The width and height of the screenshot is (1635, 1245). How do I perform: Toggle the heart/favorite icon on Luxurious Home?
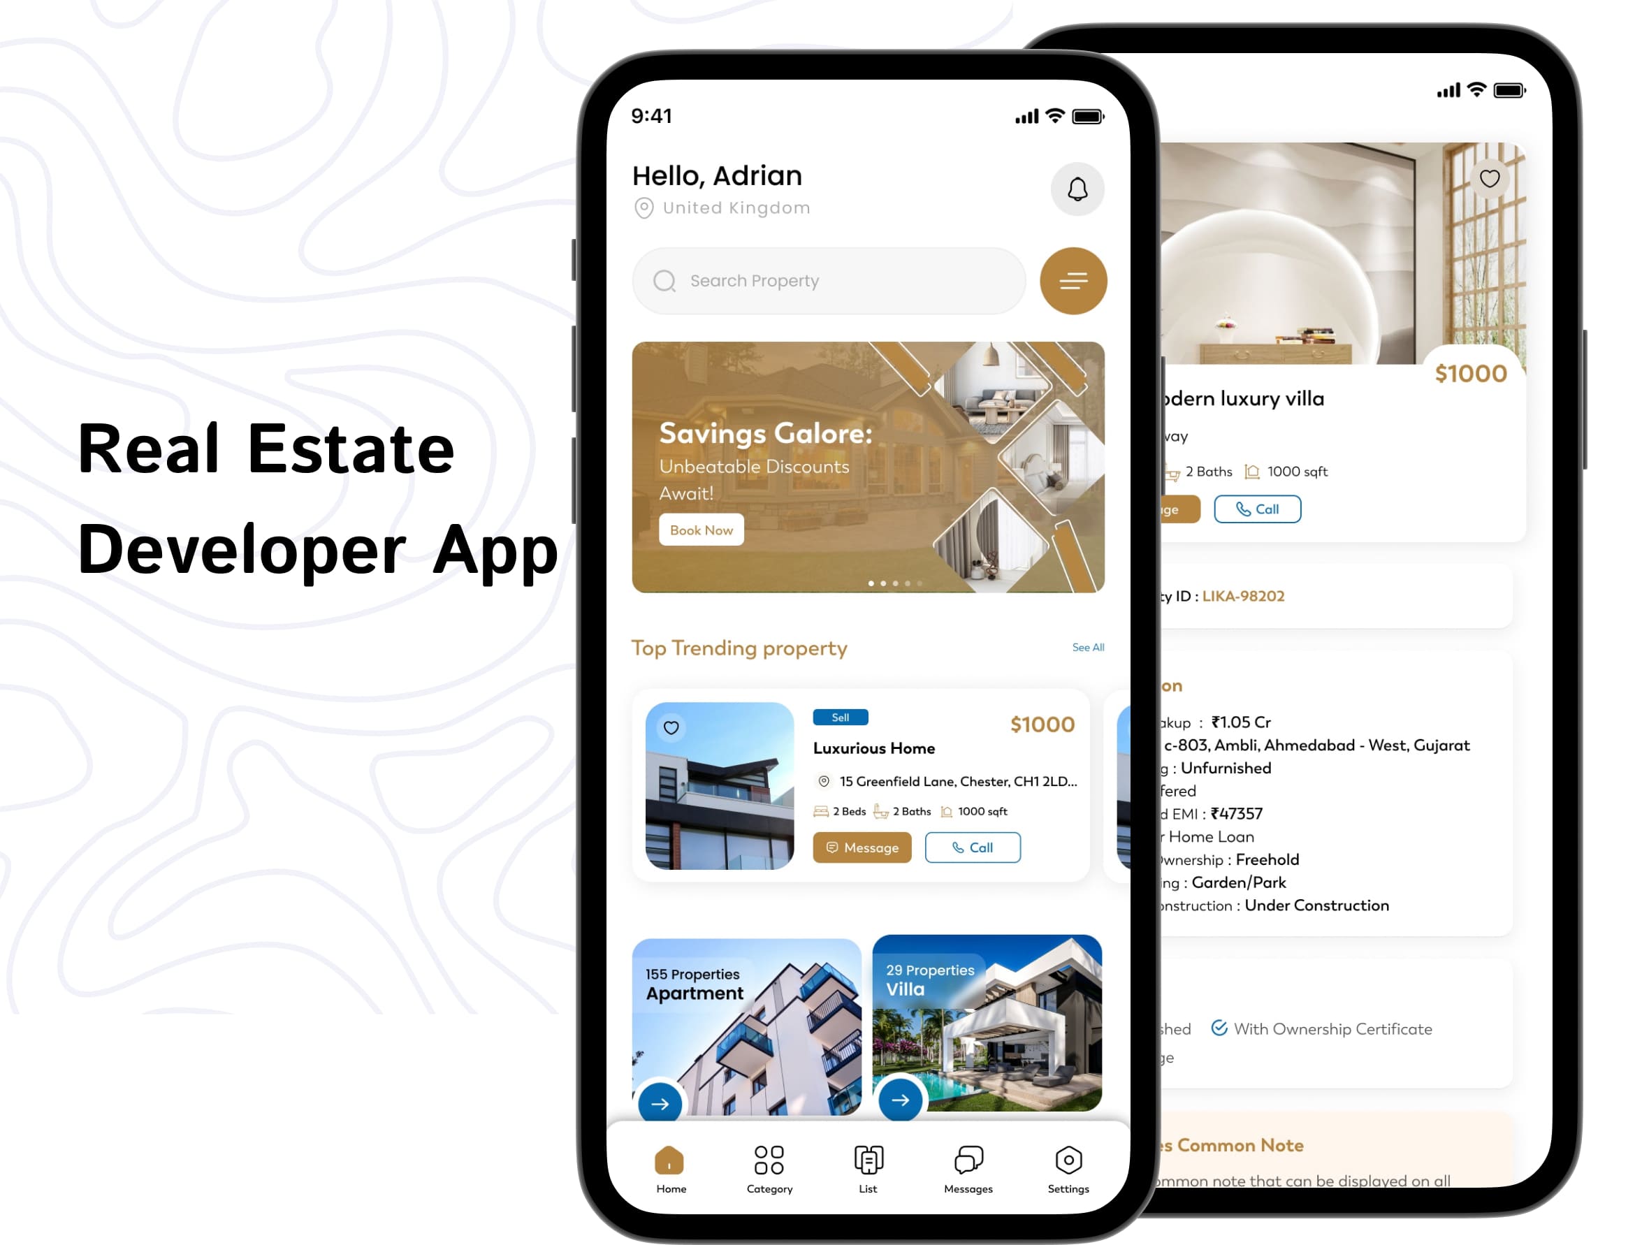coord(671,727)
